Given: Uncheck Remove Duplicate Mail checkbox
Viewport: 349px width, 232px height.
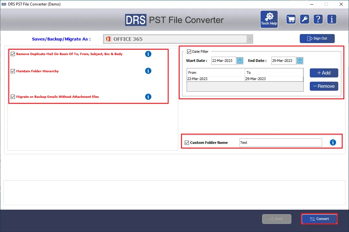Looking at the screenshot, I should (x=13, y=54).
